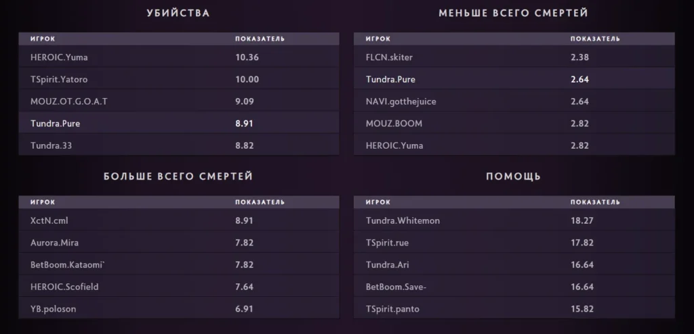
Task: Select NAVI.gotthejuice in fewest deaths table
Action: pos(401,101)
